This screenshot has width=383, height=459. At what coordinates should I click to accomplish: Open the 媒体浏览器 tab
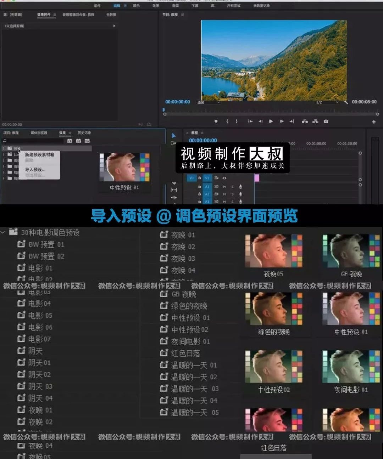(39, 133)
